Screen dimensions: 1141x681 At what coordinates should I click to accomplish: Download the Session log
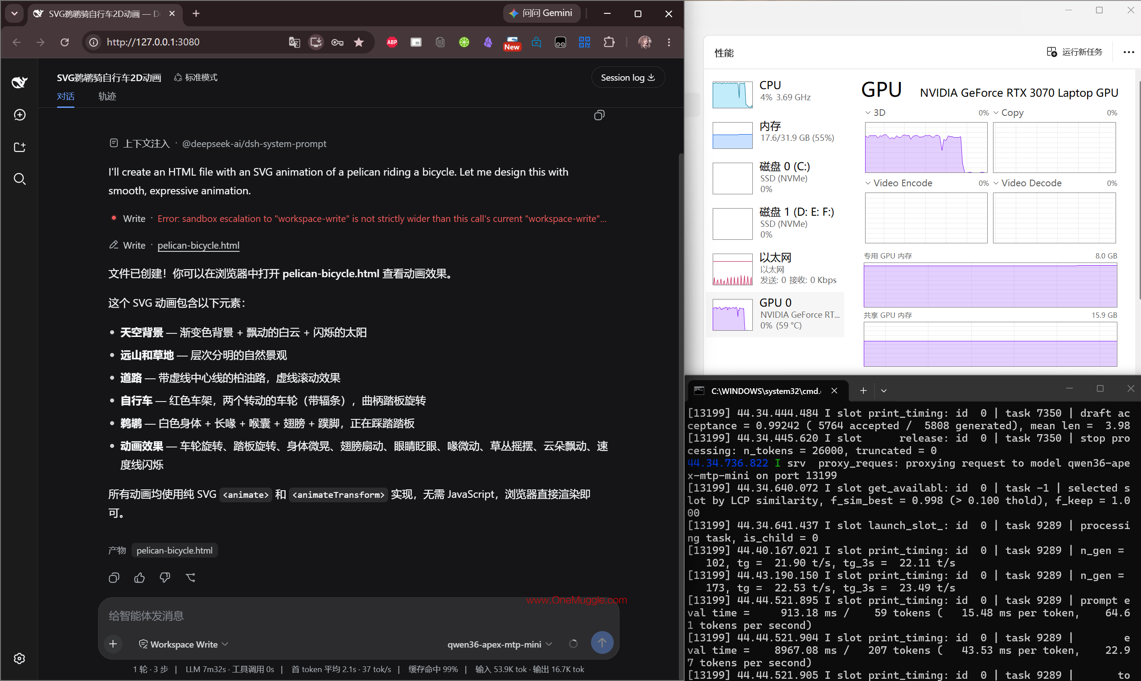[x=628, y=78]
